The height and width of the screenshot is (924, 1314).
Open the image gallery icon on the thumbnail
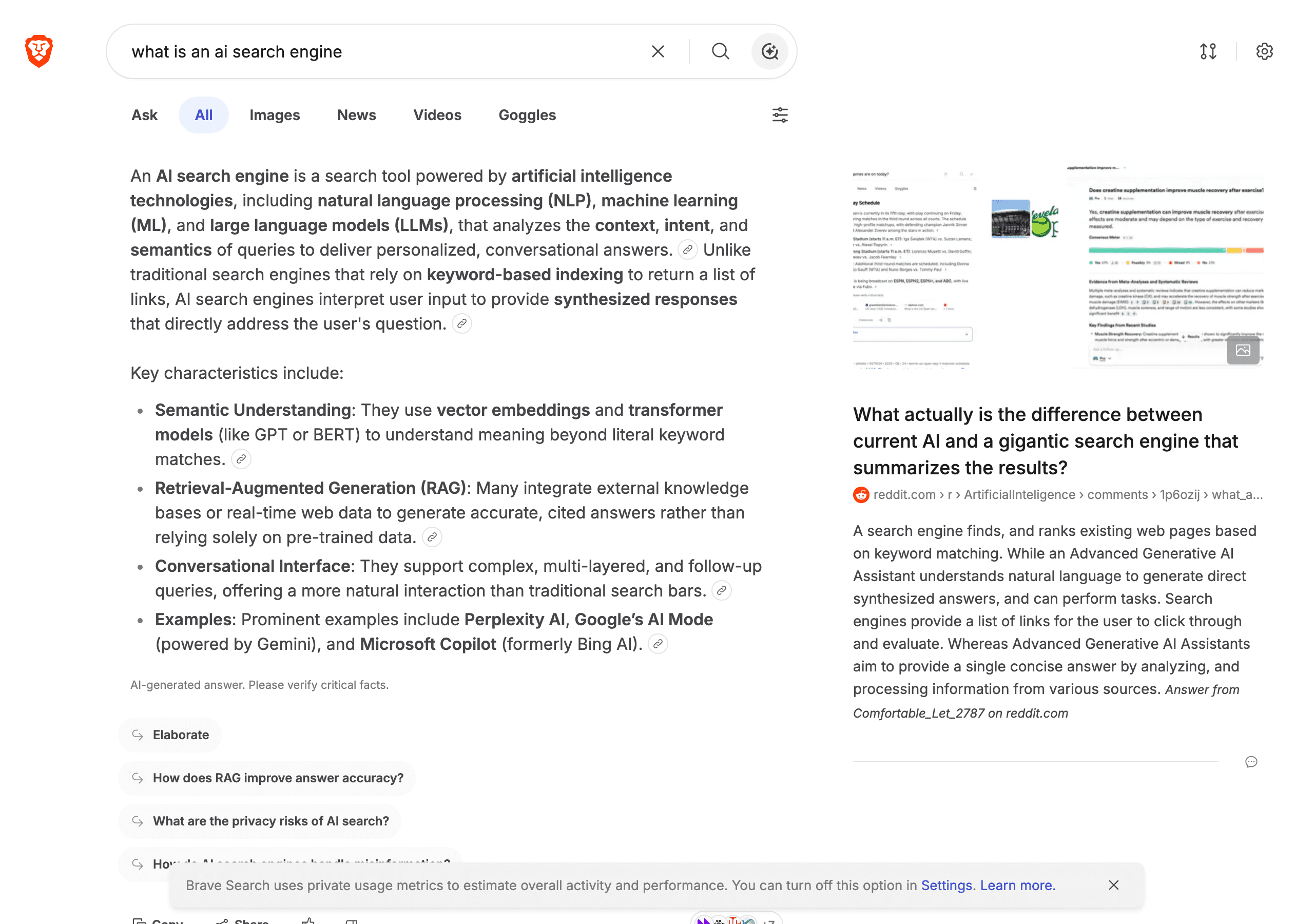coord(1243,351)
